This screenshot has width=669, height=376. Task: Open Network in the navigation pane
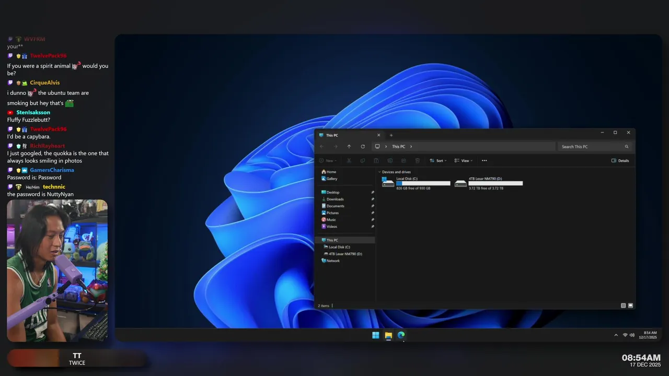[330, 261]
